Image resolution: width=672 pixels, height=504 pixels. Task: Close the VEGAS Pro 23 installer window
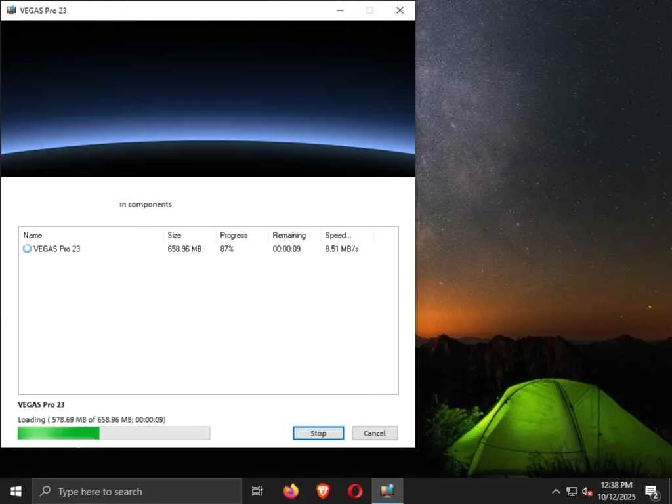point(400,10)
